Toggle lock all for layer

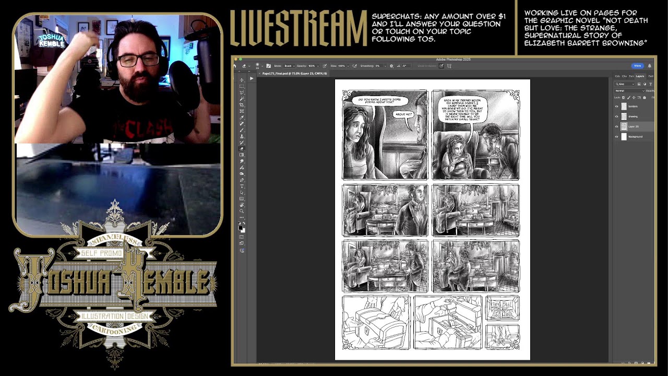click(x=645, y=98)
